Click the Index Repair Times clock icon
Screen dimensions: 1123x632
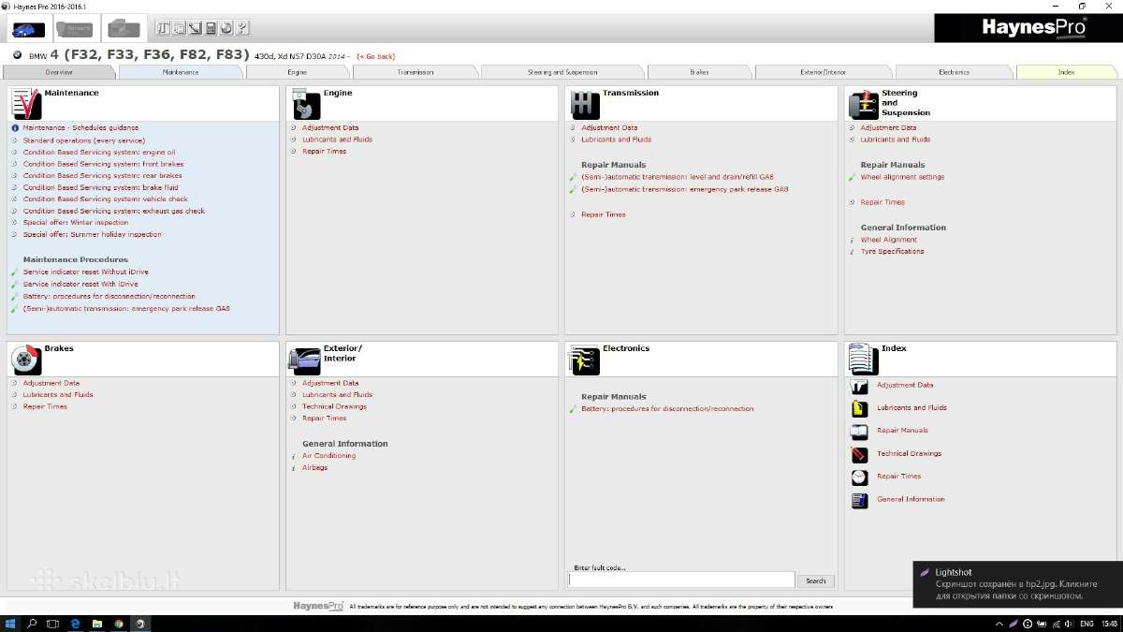click(859, 477)
